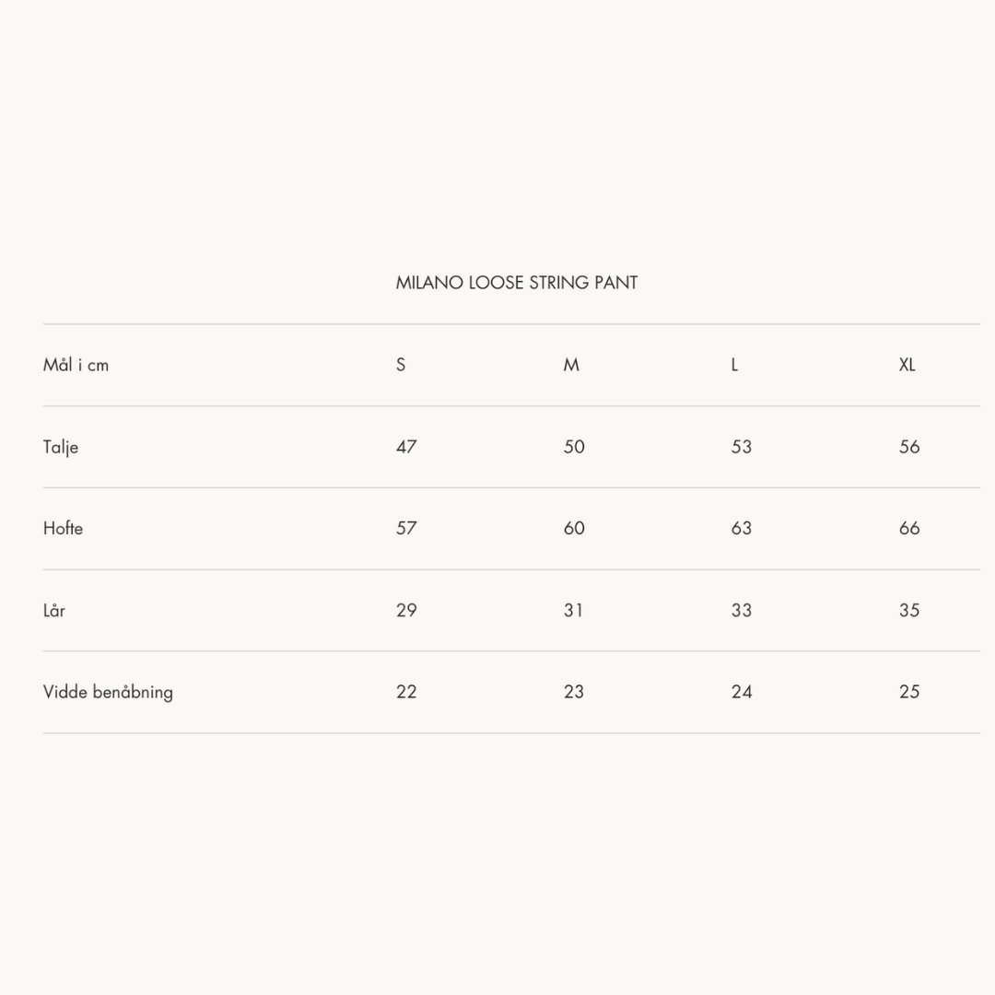This screenshot has height=995, width=995.
Task: Click Talje value 56 for size XL
Action: (909, 447)
